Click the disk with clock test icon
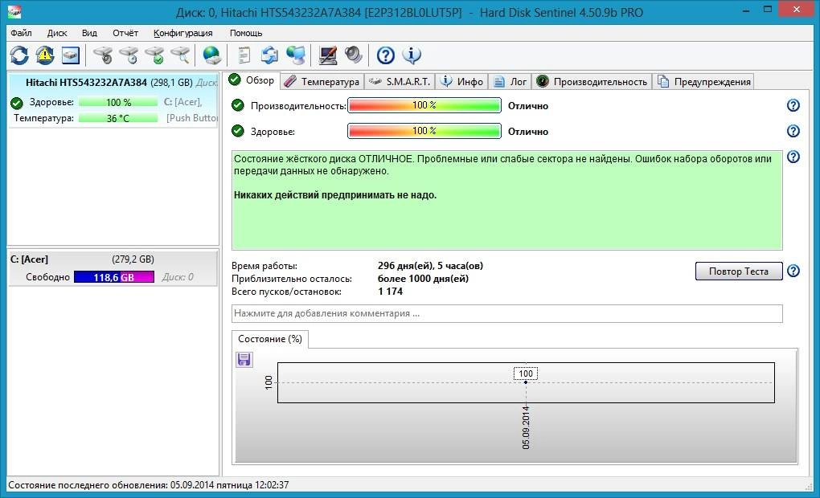Image resolution: width=820 pixels, height=498 pixels. point(129,55)
